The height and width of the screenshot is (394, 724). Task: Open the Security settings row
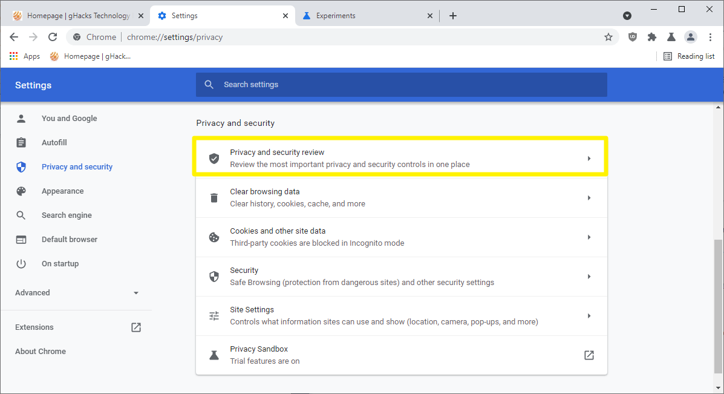point(401,276)
